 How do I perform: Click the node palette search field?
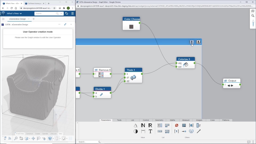point(89,142)
